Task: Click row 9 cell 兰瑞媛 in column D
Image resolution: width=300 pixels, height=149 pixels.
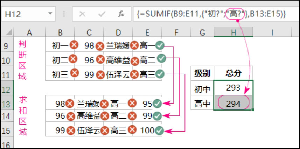Action: coord(118,44)
